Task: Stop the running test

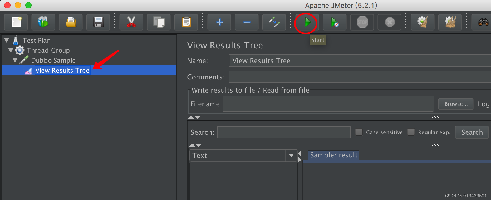Action: 362,22
